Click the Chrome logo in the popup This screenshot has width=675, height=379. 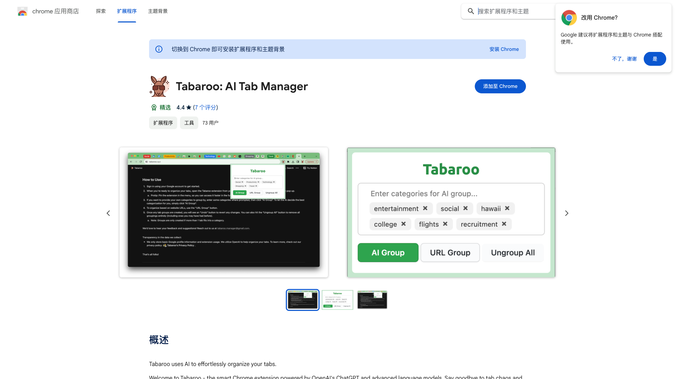click(x=569, y=18)
